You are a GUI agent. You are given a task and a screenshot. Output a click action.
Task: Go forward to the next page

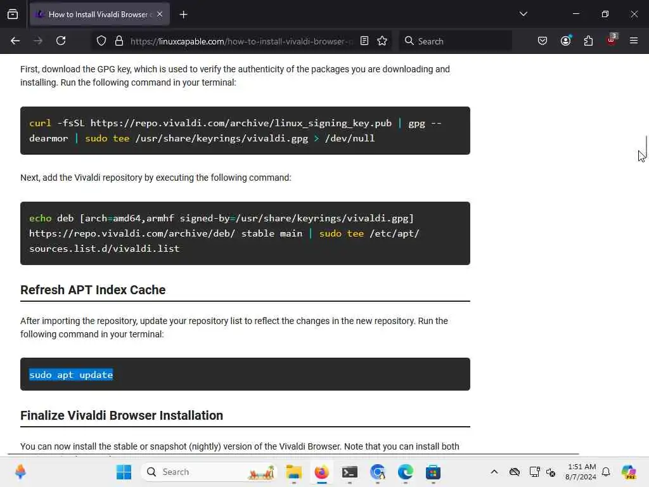(38, 41)
